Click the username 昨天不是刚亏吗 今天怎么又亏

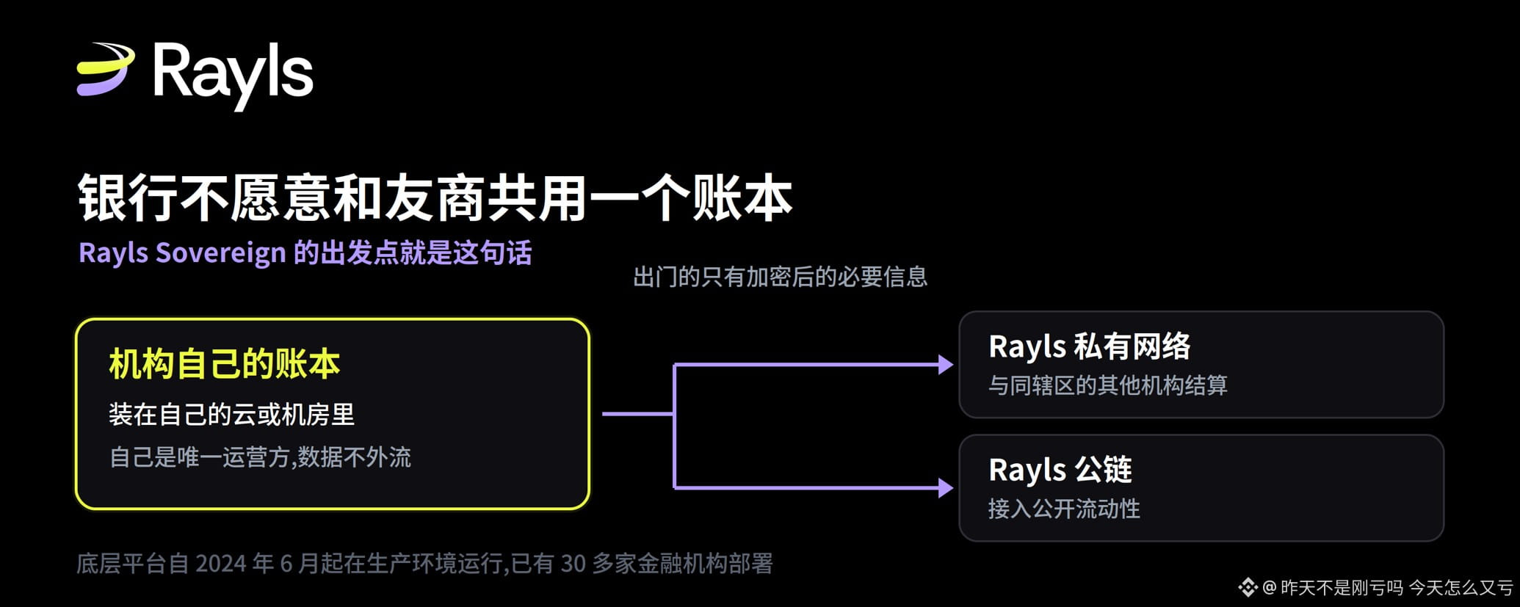[1397, 588]
